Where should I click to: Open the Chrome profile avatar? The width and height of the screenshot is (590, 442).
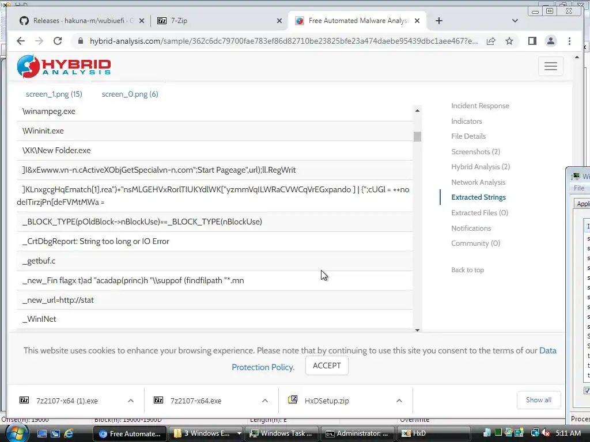(550, 41)
